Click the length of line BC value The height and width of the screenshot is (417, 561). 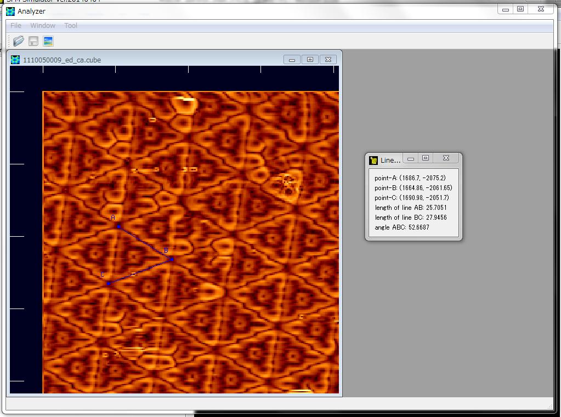[436, 218]
